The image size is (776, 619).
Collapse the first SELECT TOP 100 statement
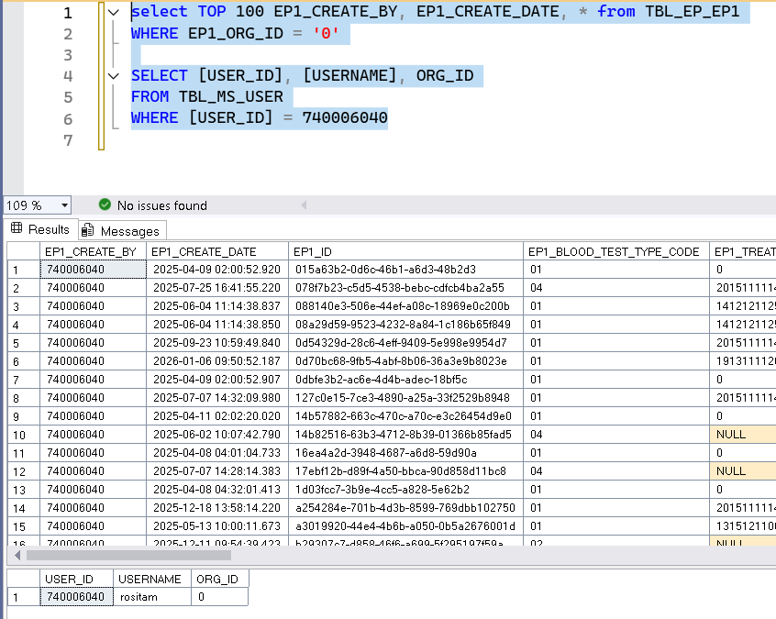point(113,13)
